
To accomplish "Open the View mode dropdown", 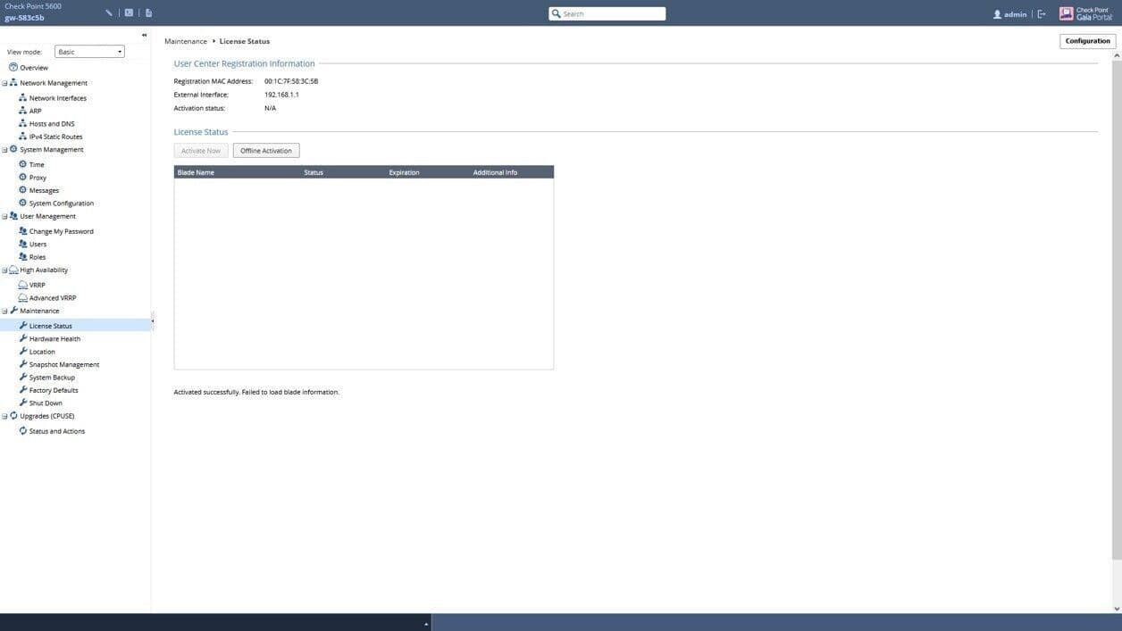I will (x=89, y=52).
